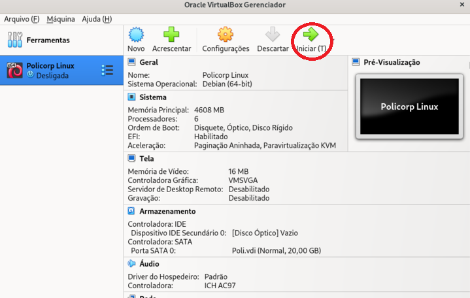The height and width of the screenshot is (298, 470).
Task: Close the VirtualBox Gerenciador window
Action: pyautogui.click(x=462, y=5)
